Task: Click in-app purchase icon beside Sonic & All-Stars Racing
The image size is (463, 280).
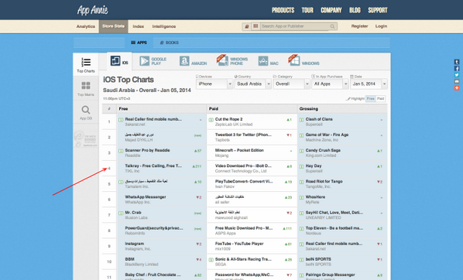Action: (211, 260)
